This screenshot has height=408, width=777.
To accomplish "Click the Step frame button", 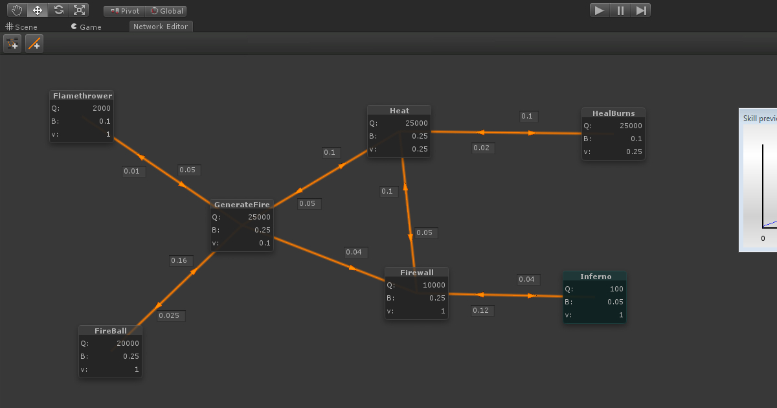I will point(640,10).
